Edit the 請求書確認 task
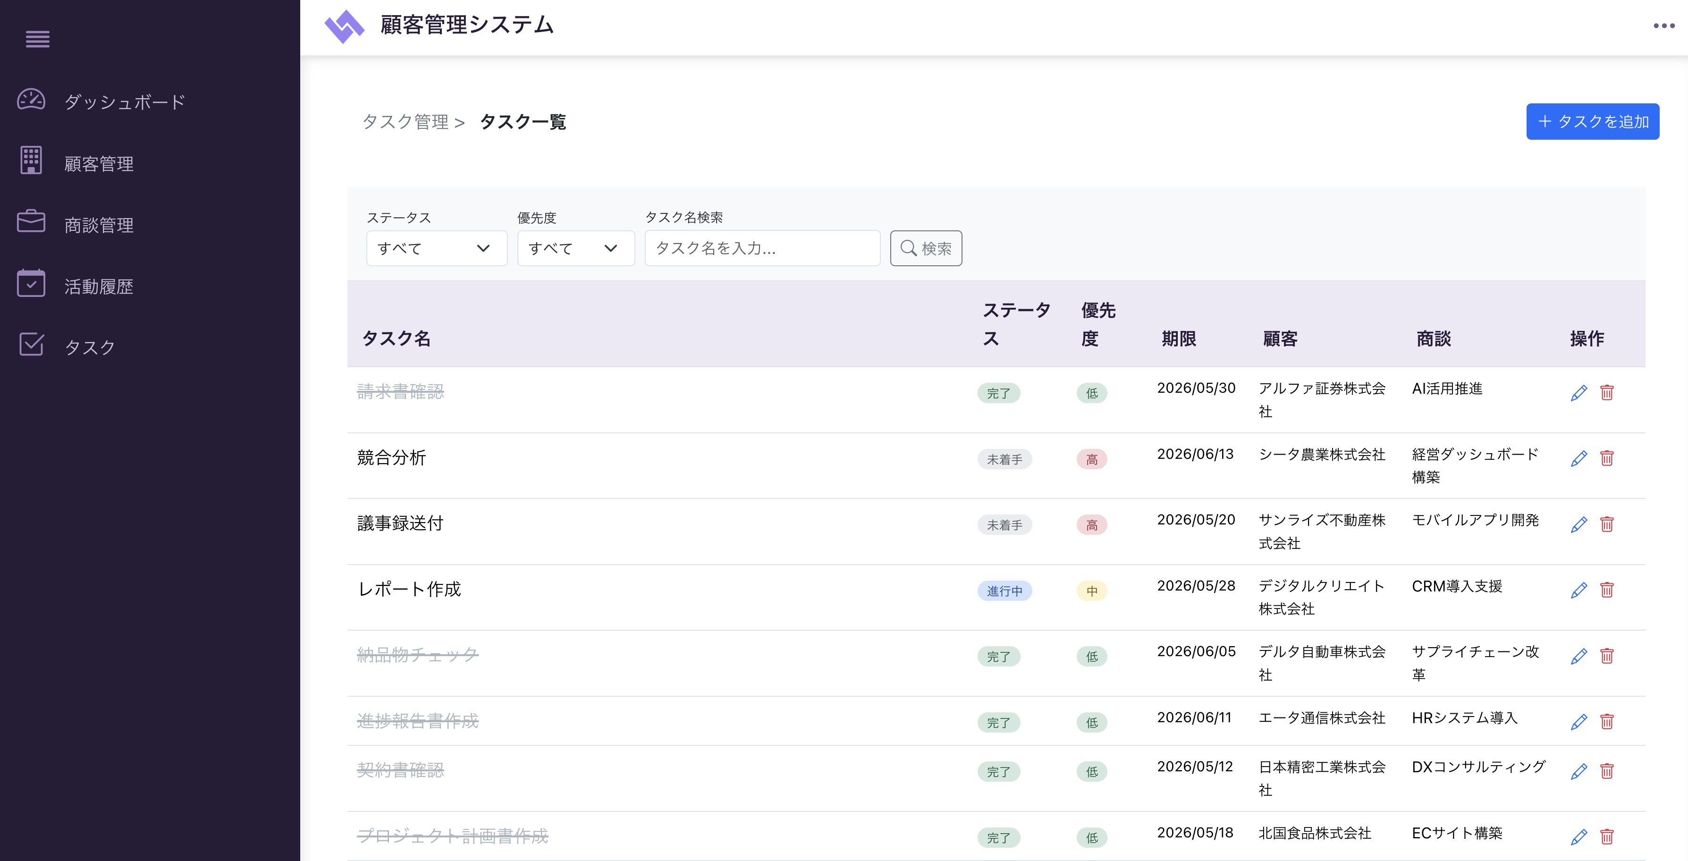The image size is (1688, 861). point(1578,393)
